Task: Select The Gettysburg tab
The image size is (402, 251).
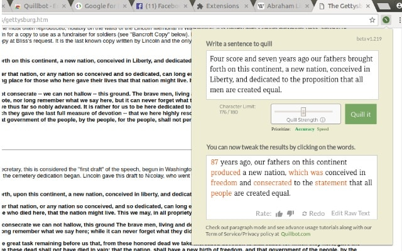Action: click(344, 6)
